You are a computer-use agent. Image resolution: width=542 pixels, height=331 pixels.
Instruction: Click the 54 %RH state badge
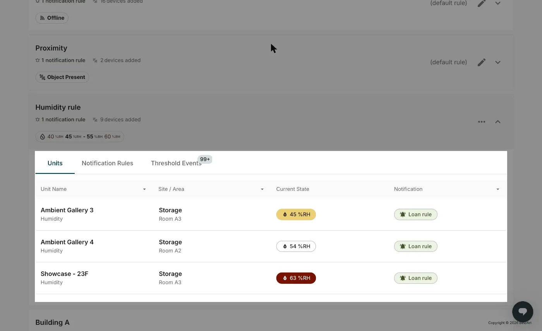[296, 246]
